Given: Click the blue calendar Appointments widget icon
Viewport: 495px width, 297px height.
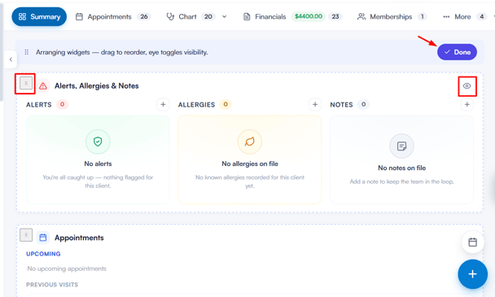Looking at the screenshot, I should coord(43,238).
